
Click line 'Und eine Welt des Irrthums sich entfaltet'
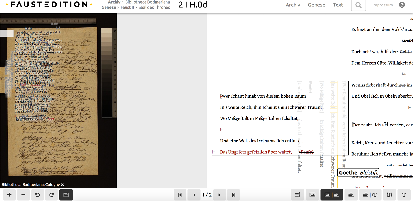point(262,141)
